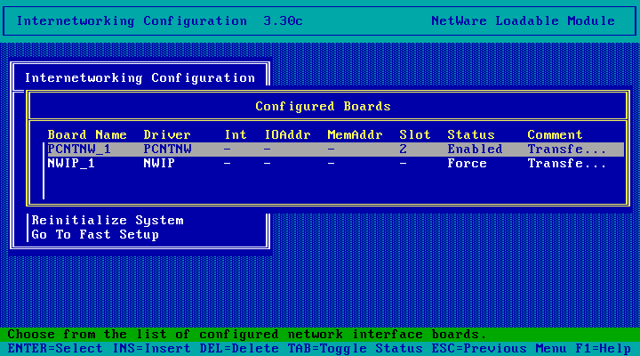Click the Driver column header
Viewport: 640px width, 356px height.
167,135
